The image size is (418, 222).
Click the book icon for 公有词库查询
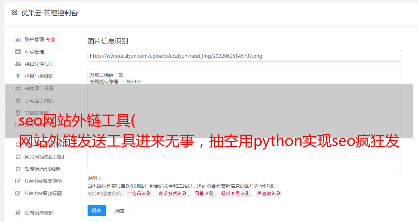click(x=18, y=213)
